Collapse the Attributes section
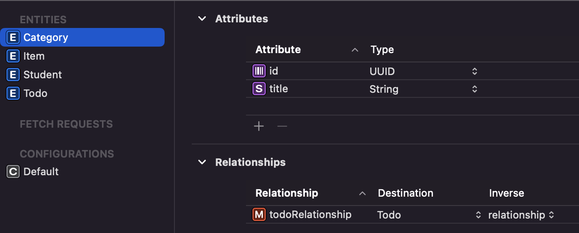Viewport: 579px width, 233px height. coord(202,19)
